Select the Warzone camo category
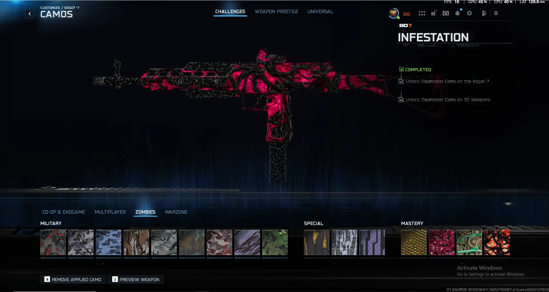 (176, 212)
